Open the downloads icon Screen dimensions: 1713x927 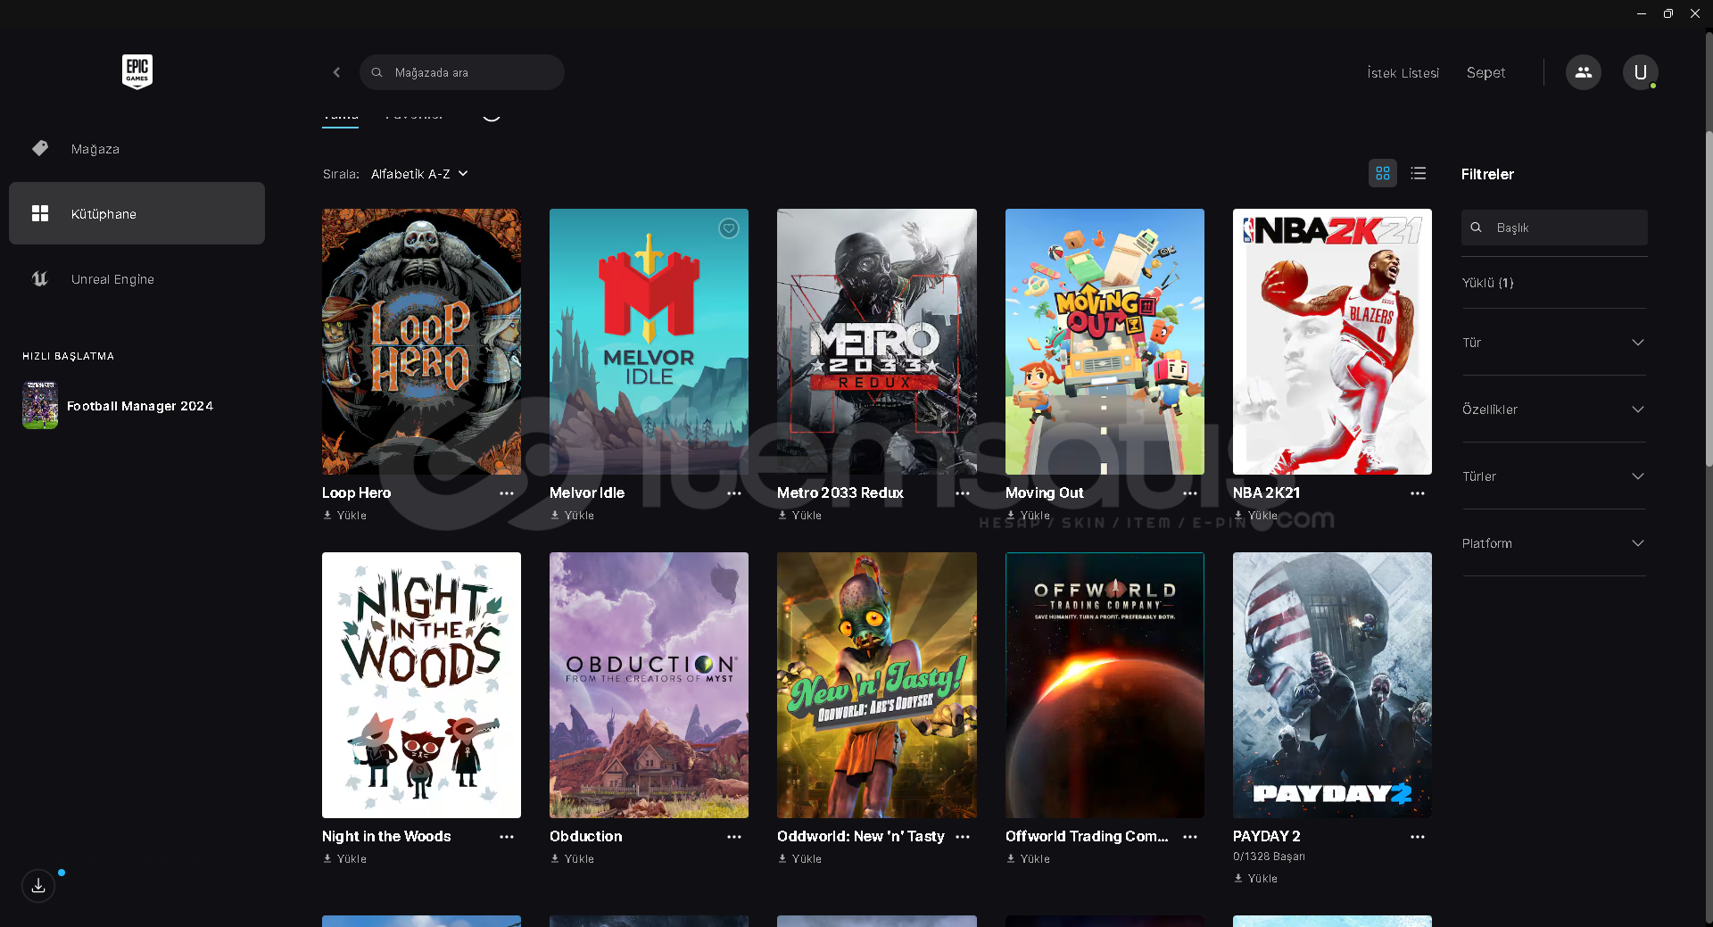click(38, 886)
